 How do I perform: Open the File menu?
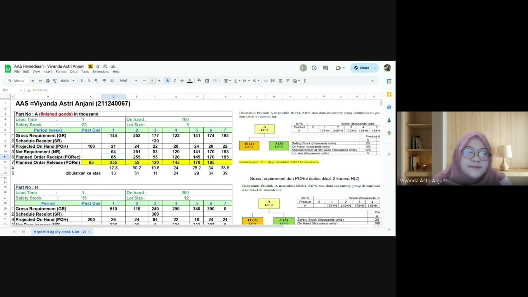click(x=17, y=72)
